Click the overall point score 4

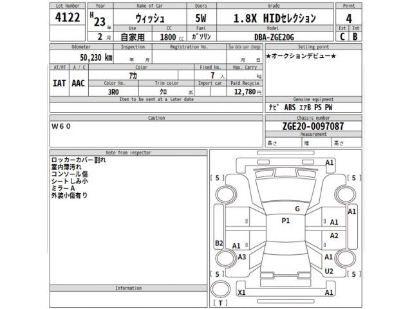[x=349, y=19]
